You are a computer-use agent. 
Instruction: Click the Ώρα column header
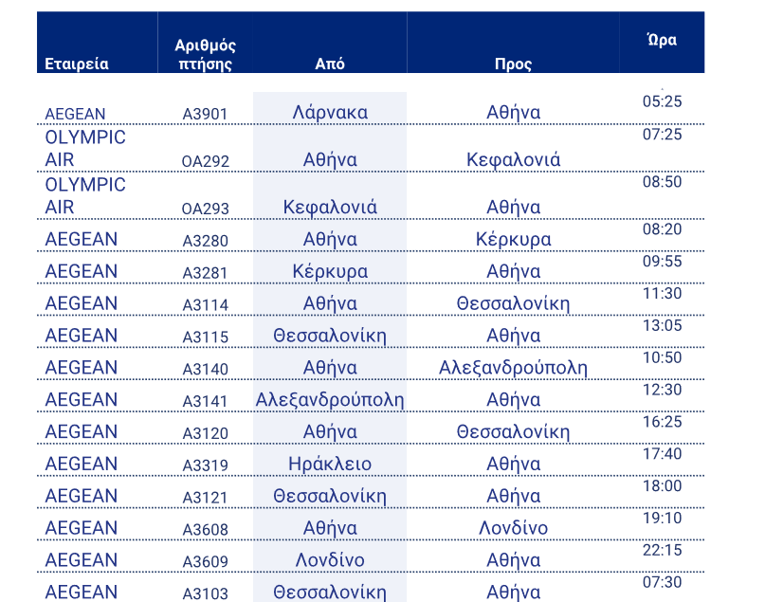pos(661,41)
